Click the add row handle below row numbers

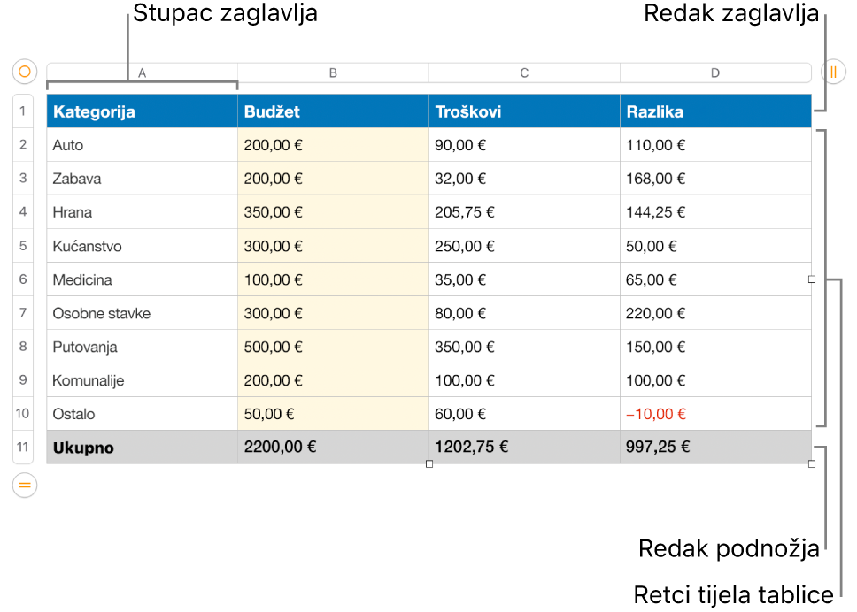[x=25, y=485]
